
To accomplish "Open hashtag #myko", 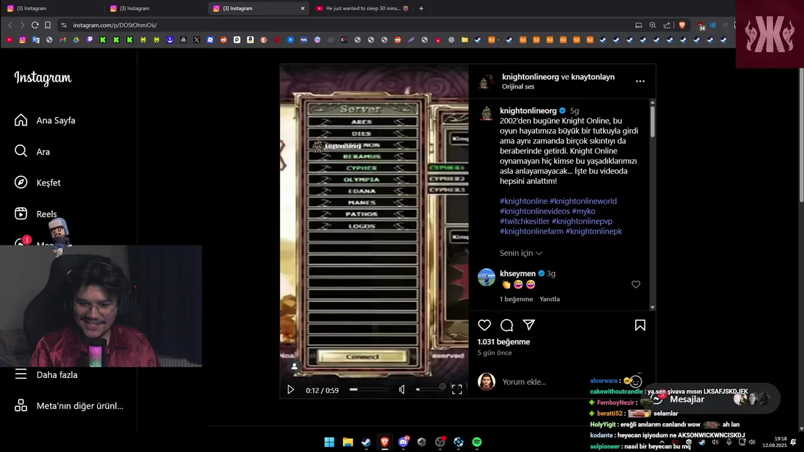I will click(x=584, y=212).
